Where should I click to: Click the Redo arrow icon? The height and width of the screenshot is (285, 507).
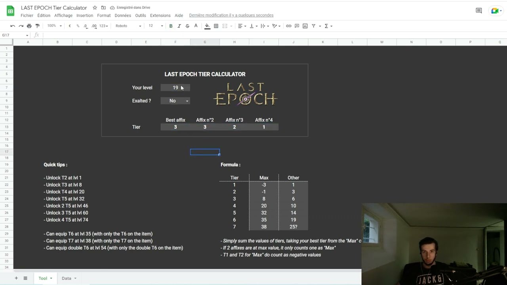click(x=21, y=26)
